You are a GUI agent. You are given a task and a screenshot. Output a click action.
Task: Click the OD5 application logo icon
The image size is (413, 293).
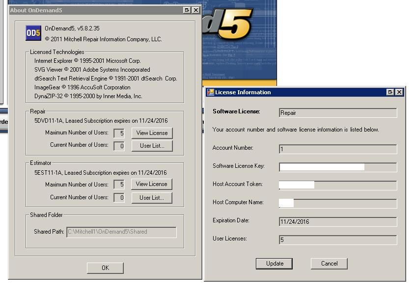click(33, 33)
